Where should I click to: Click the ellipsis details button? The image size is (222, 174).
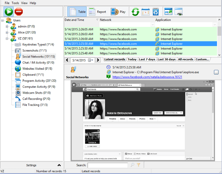tap(216, 72)
